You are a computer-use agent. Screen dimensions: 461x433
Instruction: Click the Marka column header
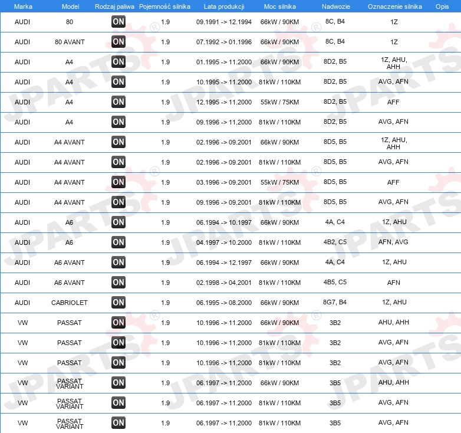(x=23, y=6)
